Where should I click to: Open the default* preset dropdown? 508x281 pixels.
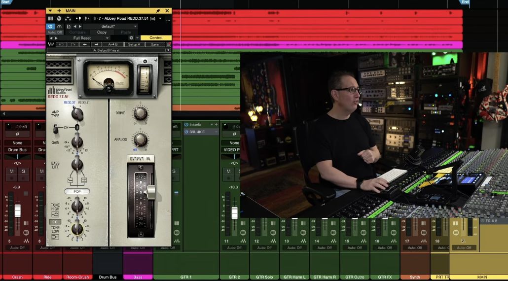pos(110,26)
